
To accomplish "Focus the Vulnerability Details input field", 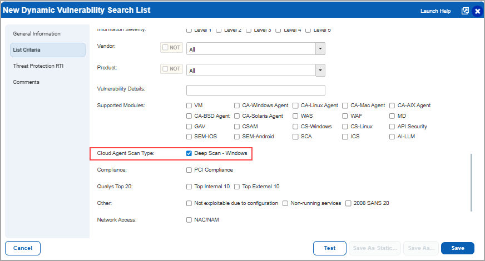I will click(256, 90).
